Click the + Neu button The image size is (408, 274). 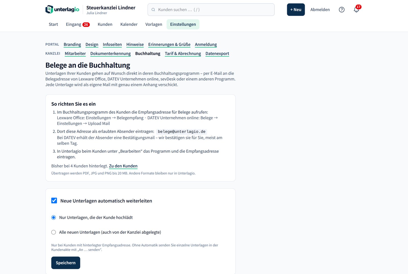tap(296, 10)
